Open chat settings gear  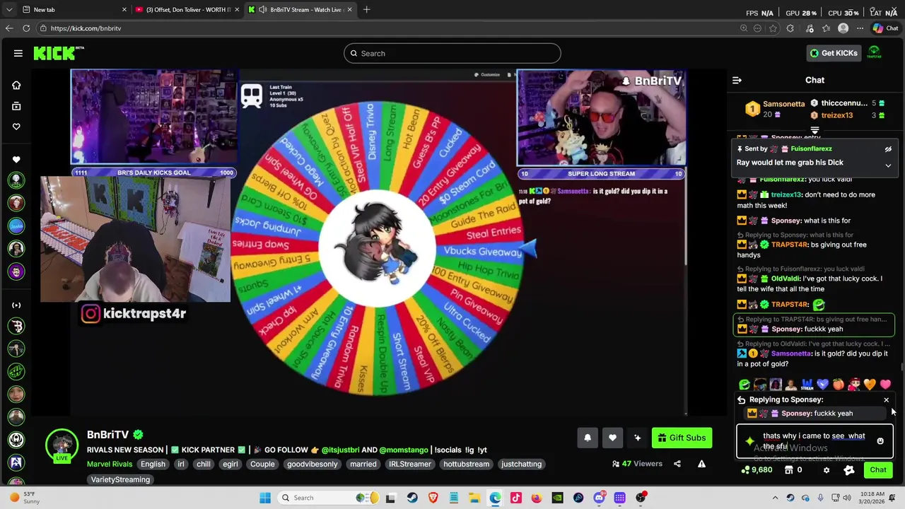(x=827, y=470)
